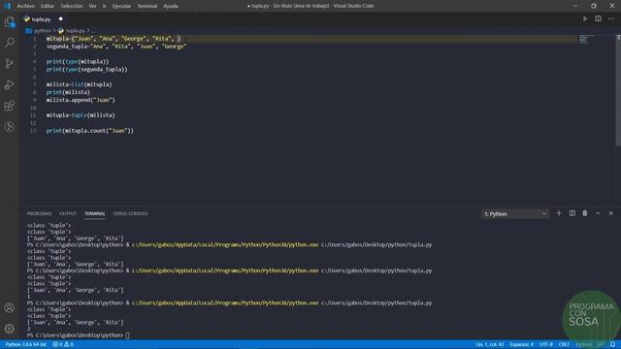Click the line 'print(mitupla.count("Juan"))'

click(x=90, y=131)
